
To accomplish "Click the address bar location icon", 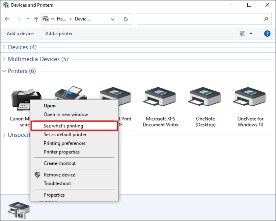I will 46,19.
